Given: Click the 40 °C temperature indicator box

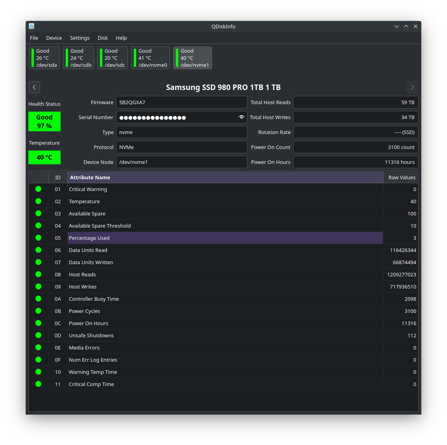Looking at the screenshot, I should pyautogui.click(x=44, y=157).
